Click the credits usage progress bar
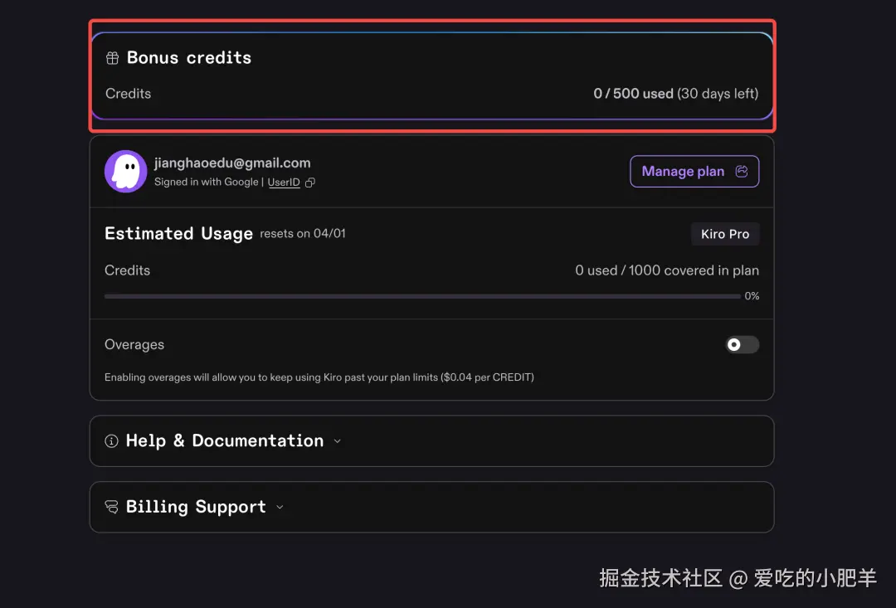Screen dimensions: 896x608 422,296
